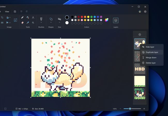Select the confetti layer thumbnail

click(x=137, y=56)
